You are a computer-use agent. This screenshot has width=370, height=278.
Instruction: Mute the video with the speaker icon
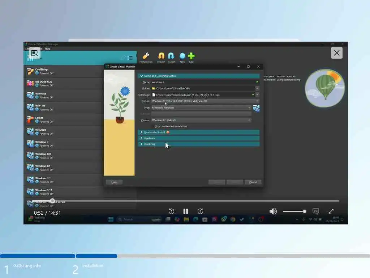(x=273, y=211)
